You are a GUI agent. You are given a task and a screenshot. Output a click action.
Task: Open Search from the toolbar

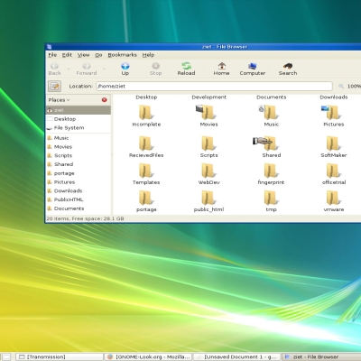(288, 69)
